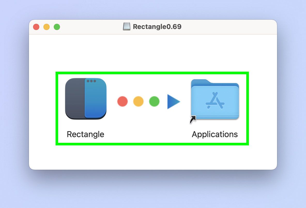Click the yellow dot in the installer graphic
Image resolution: width=306 pixels, height=208 pixels.
click(x=138, y=101)
